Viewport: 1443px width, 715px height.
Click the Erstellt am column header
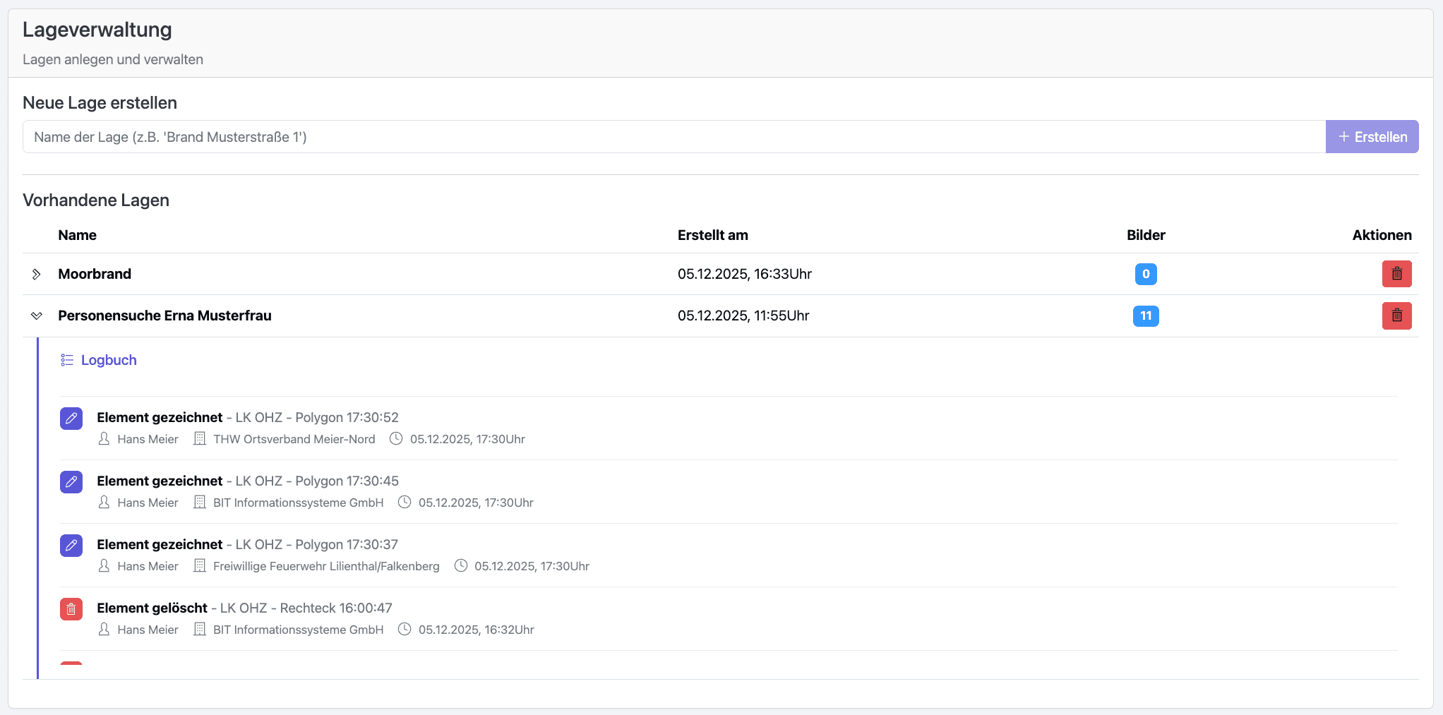pos(712,235)
